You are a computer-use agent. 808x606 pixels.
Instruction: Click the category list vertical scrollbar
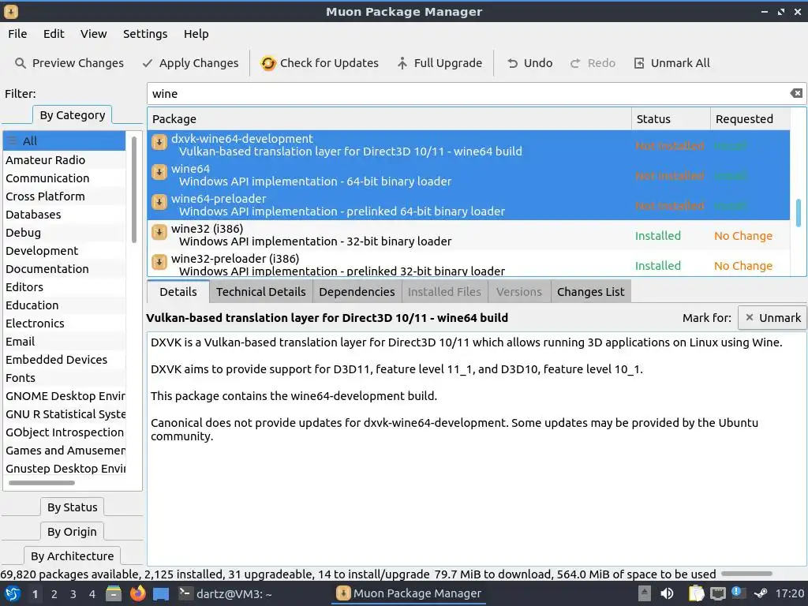pos(134,189)
